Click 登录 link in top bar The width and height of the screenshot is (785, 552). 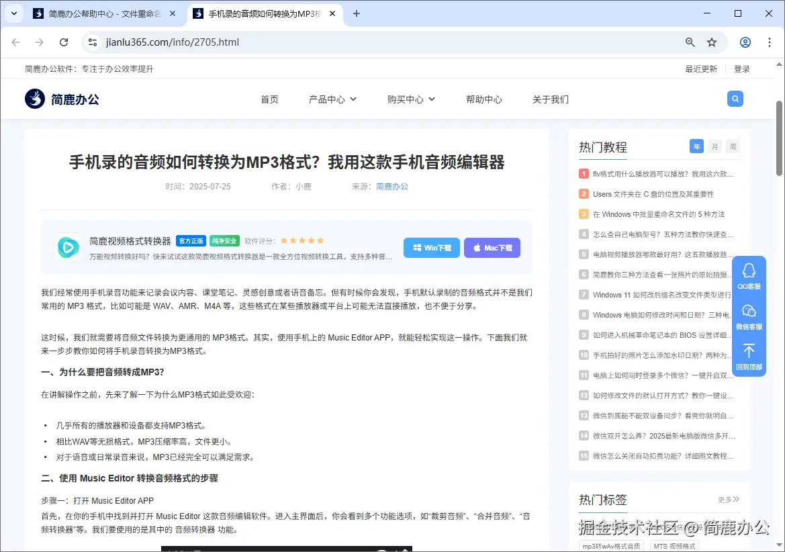point(742,69)
